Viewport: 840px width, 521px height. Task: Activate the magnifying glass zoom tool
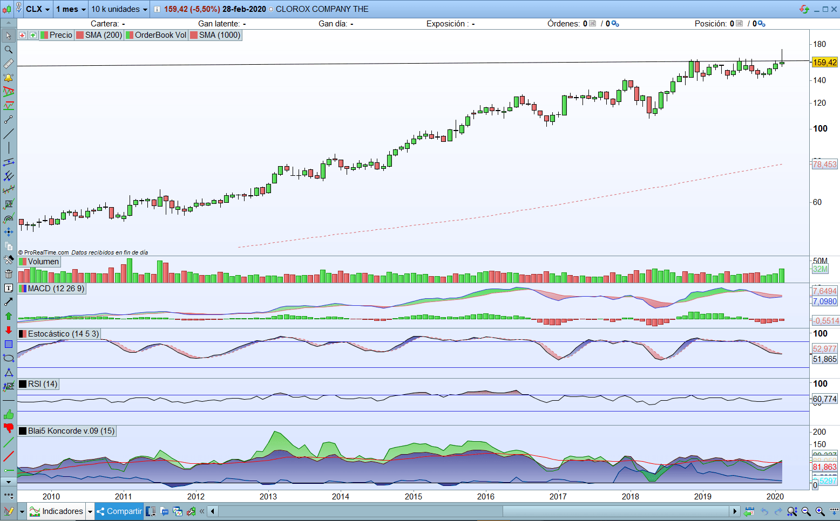[x=8, y=50]
